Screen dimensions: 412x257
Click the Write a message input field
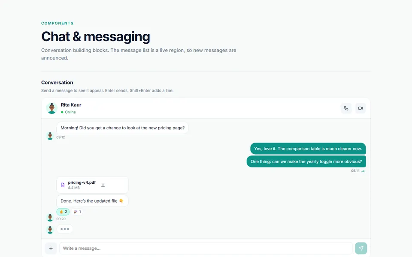206,248
